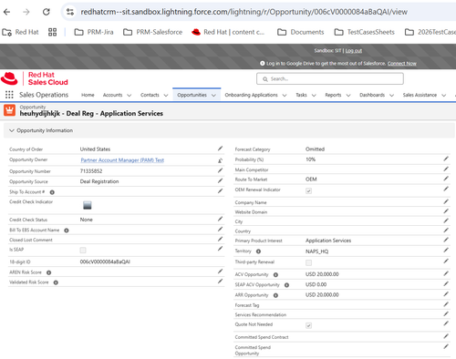
Task: Open Dashboards tab dropdown arrow
Action: click(391, 95)
